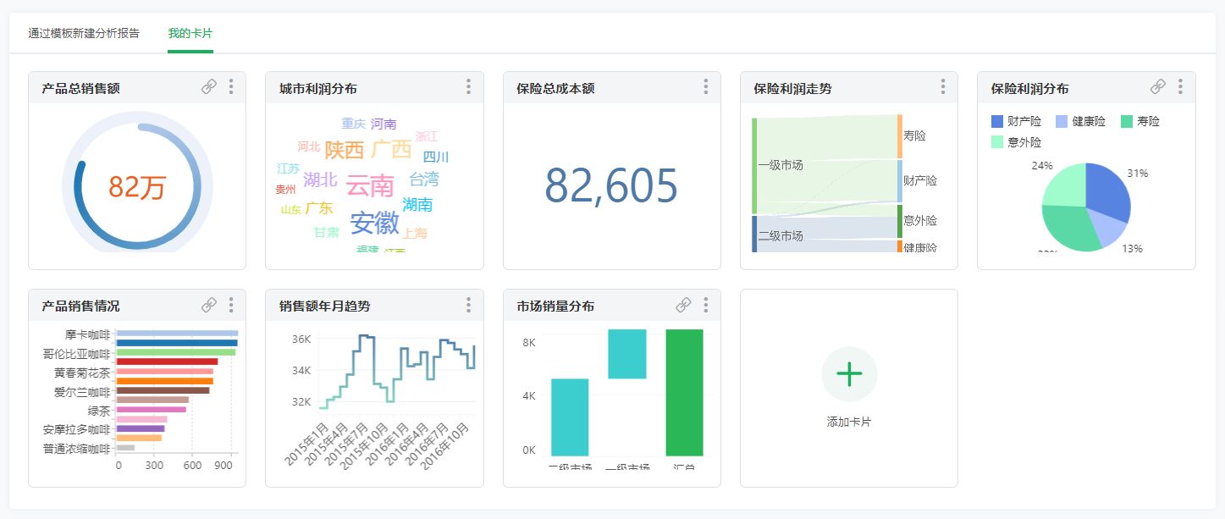Open the more options dropdown on 保险利润分布
Viewport: 1225px width, 519px height.
(1180, 86)
